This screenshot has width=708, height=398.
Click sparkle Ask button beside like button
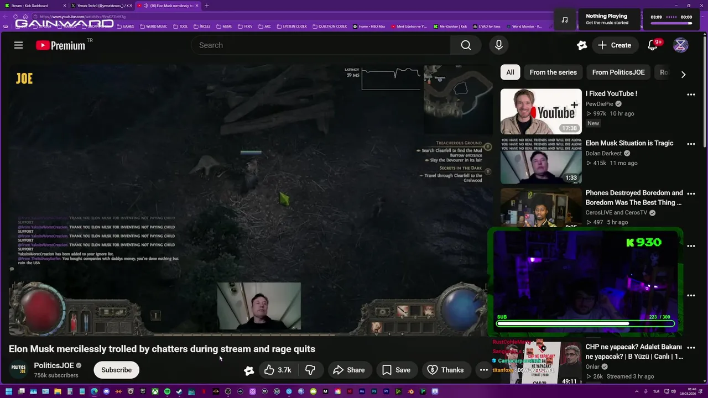(249, 370)
